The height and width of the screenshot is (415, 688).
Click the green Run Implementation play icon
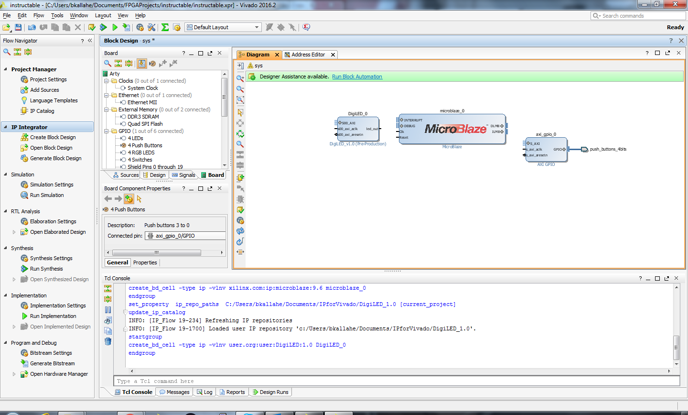tap(115, 27)
